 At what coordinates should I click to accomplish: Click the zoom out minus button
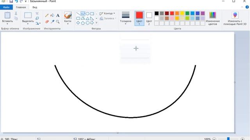click(214, 139)
